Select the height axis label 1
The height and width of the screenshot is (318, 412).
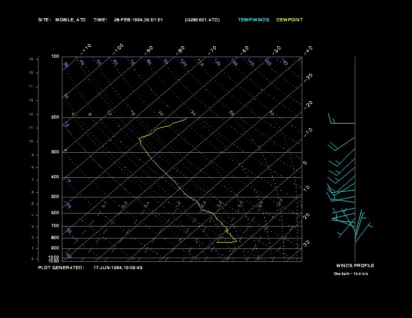[x=33, y=248]
